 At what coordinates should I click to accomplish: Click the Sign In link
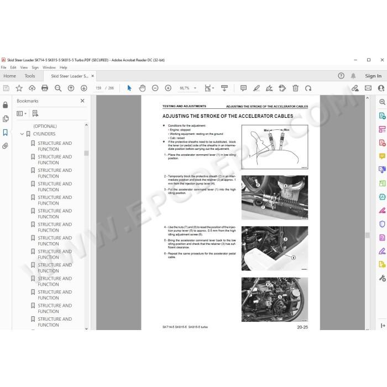[373, 76]
